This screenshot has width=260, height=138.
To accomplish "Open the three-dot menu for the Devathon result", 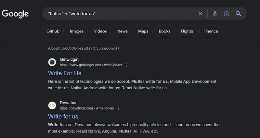I will tap(119, 108).
